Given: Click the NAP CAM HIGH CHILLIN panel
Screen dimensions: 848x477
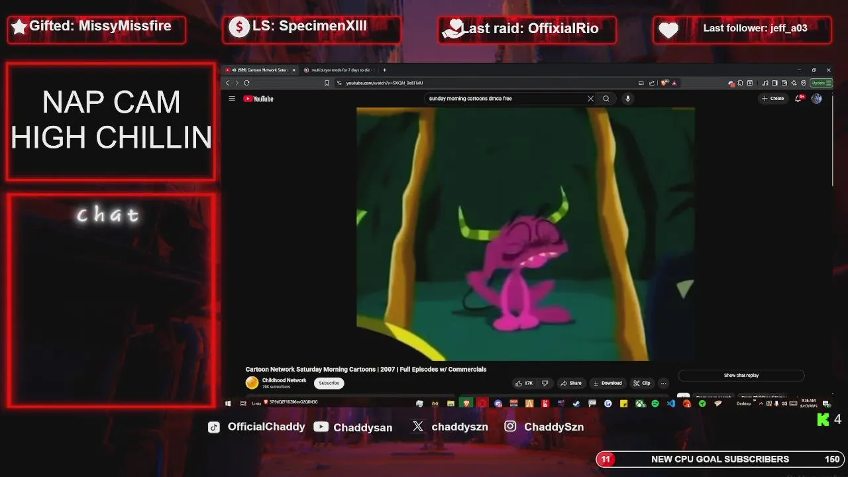Looking at the screenshot, I should tap(111, 121).
